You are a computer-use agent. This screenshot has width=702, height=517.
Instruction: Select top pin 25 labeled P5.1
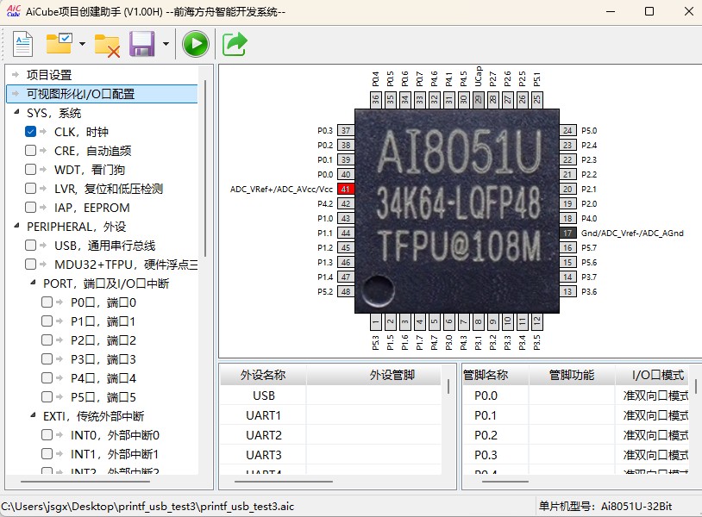tap(536, 100)
